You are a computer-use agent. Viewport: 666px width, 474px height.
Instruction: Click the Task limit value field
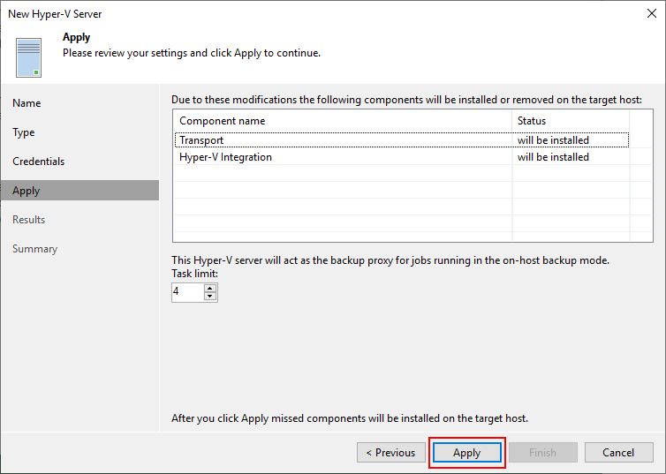[x=188, y=292]
